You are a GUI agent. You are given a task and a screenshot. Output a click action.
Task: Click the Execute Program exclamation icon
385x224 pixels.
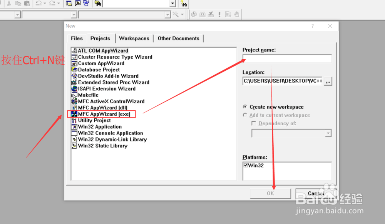[219, 15]
